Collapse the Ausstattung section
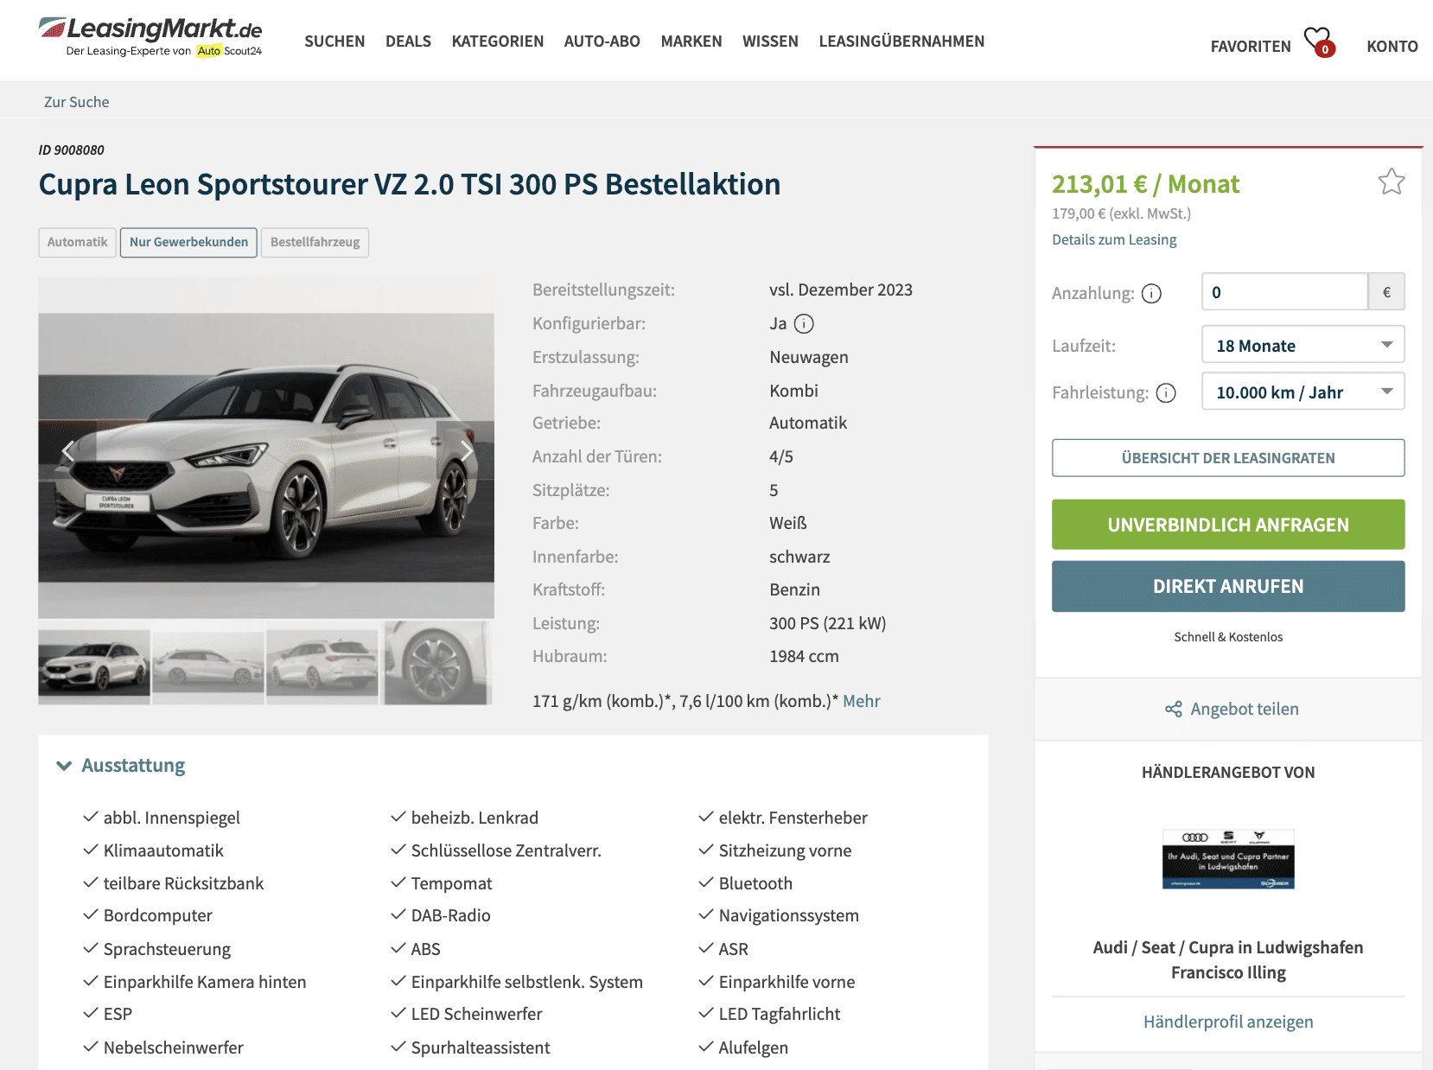 (121, 766)
